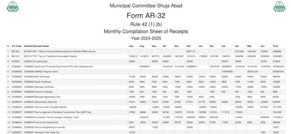Click account code B01313 cell
The image size is (291, 134).
15,56
